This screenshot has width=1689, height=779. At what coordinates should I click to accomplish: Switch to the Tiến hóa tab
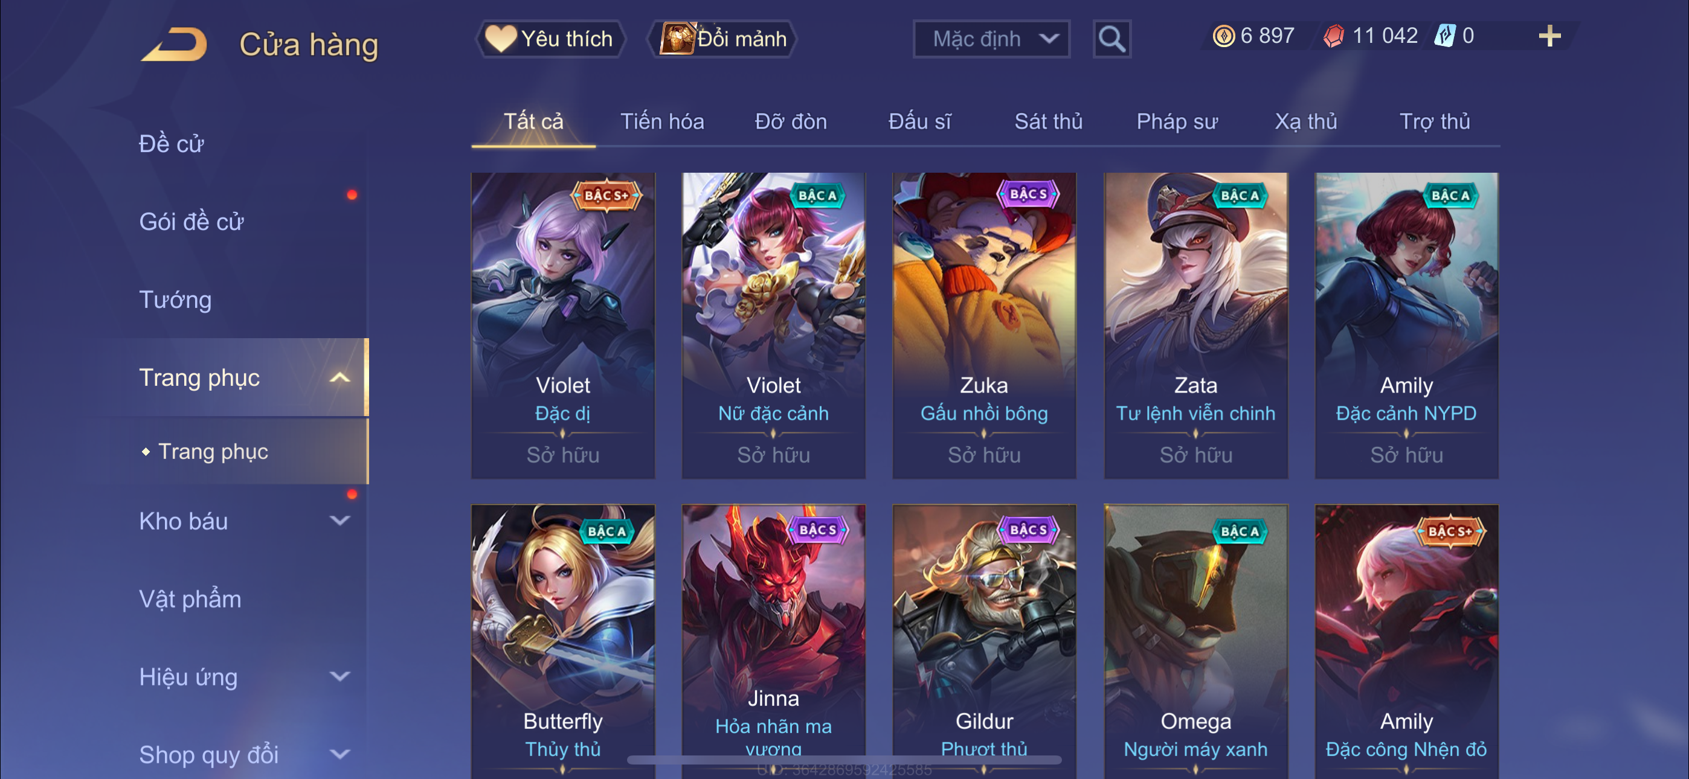(x=662, y=121)
